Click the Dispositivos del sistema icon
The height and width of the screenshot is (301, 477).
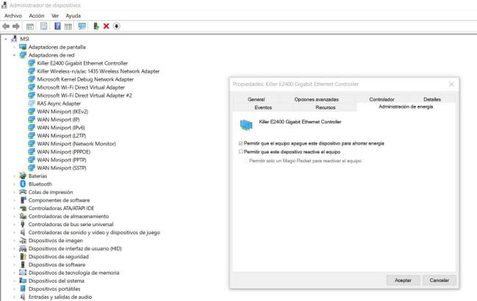[23, 280]
